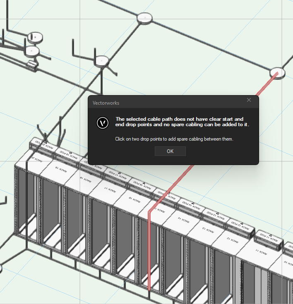Click the "Click on two drop points" hint text
The image size is (293, 304).
point(174,139)
